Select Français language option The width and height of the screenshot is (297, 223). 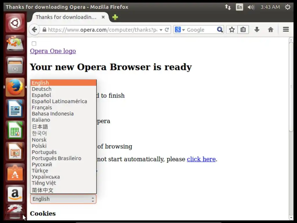[x=63, y=107]
